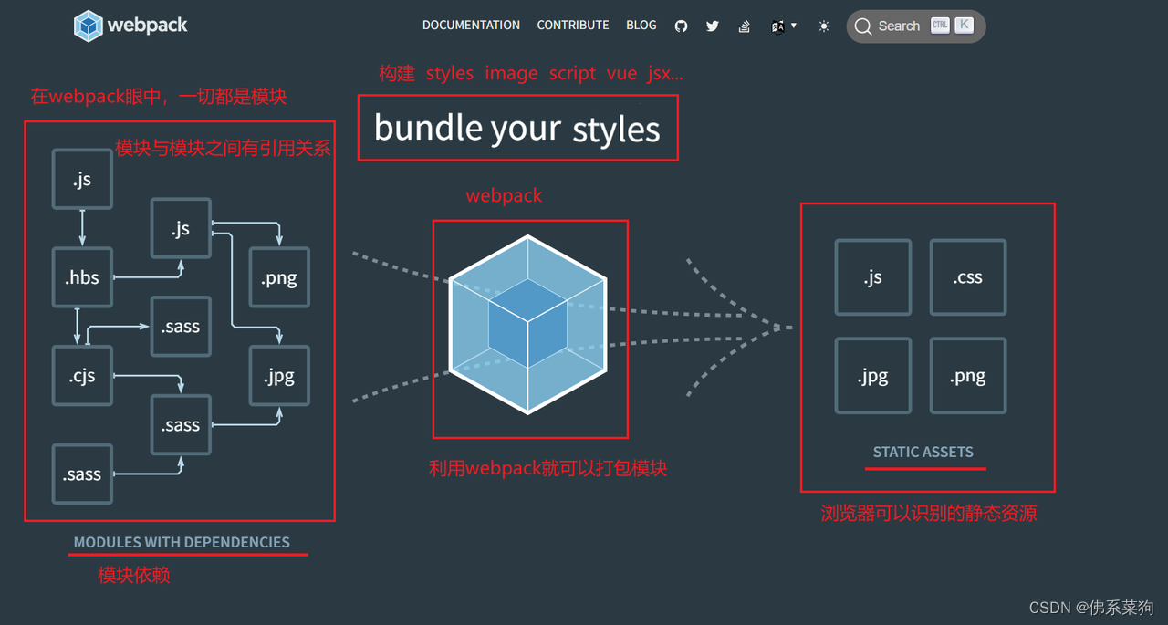Click the Twitter bird icon
1168x625 pixels.
coord(713,26)
